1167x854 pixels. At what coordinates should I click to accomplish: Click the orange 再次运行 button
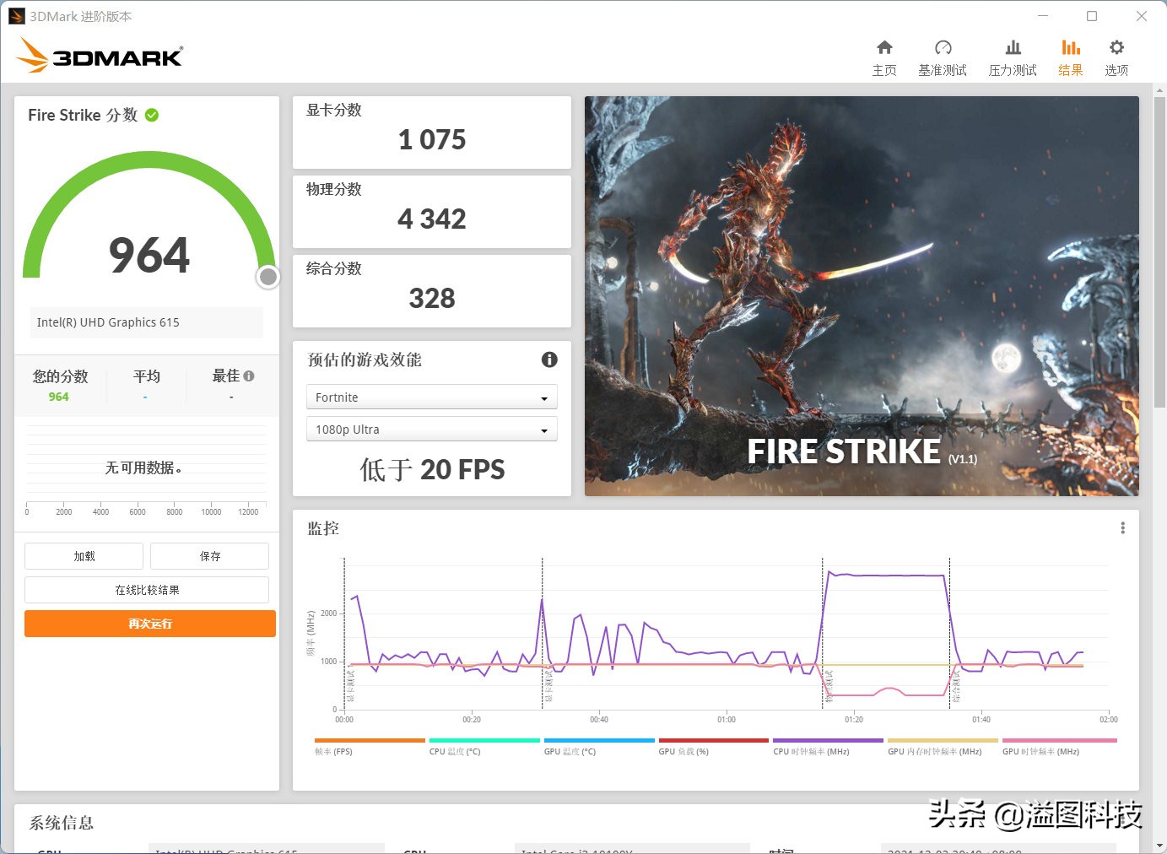[150, 624]
